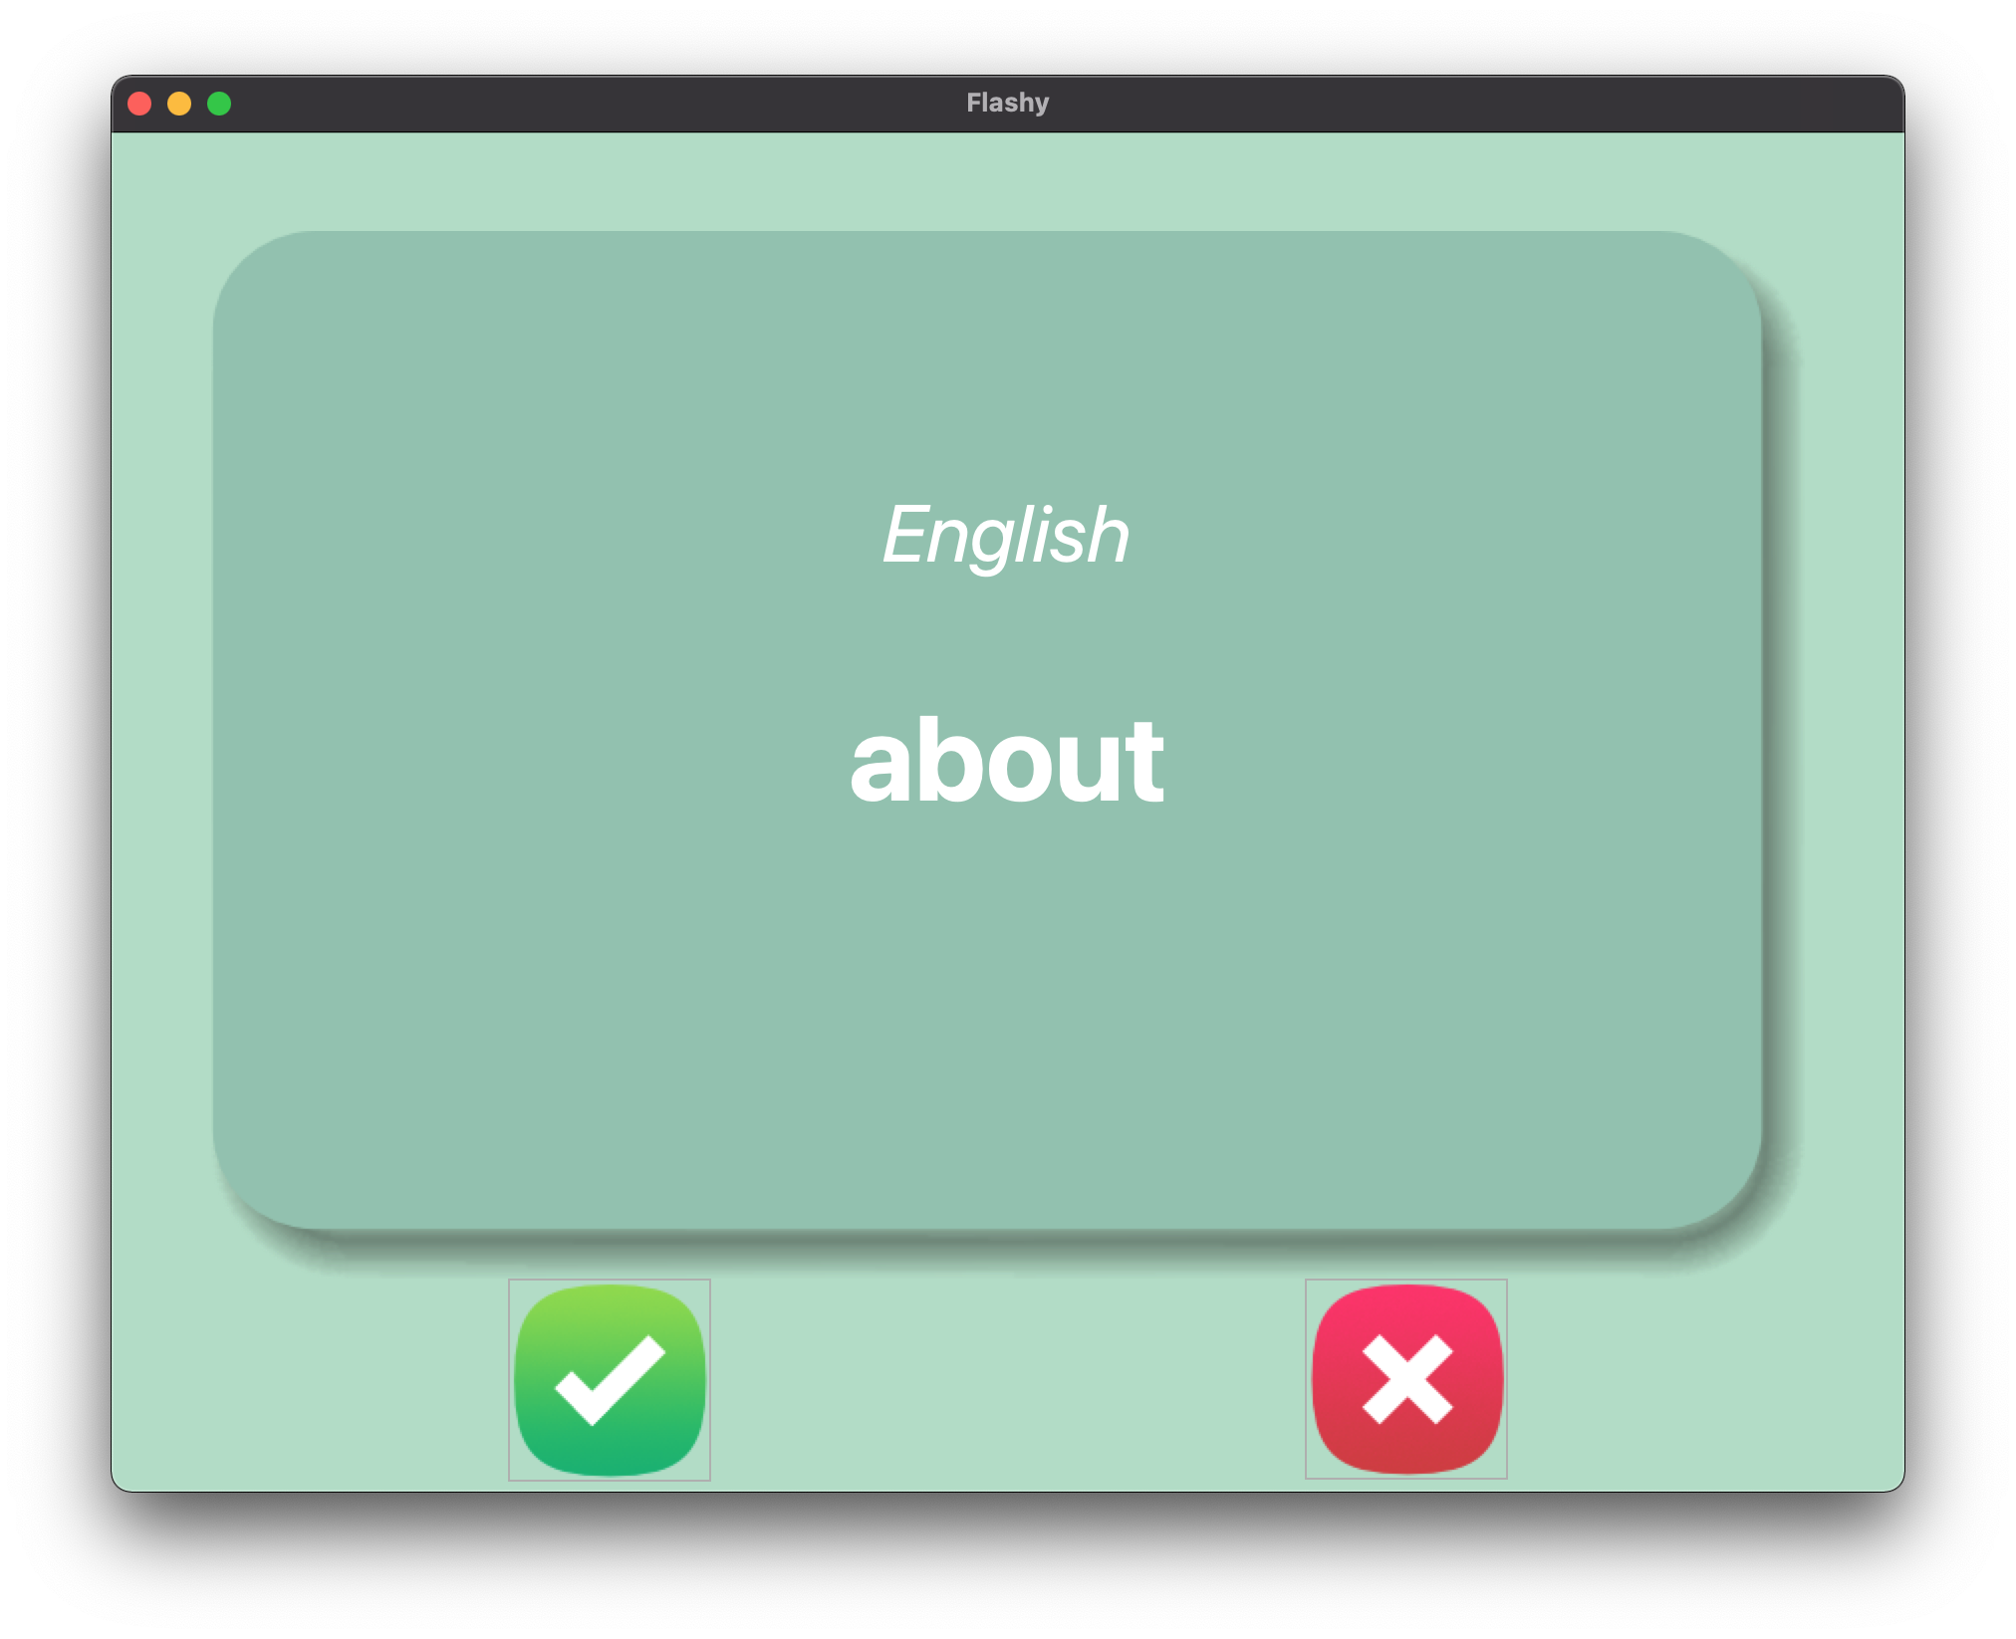Click the word 'about' on the flashcard
Image resolution: width=2016 pixels, height=1639 pixels.
click(x=1008, y=759)
